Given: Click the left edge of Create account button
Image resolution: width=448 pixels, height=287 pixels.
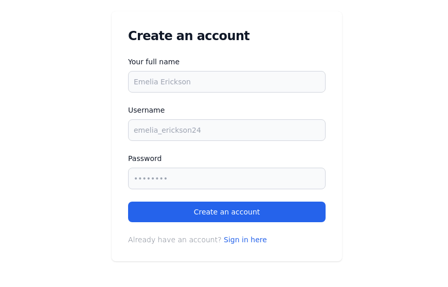Looking at the screenshot, I should tap(134, 212).
